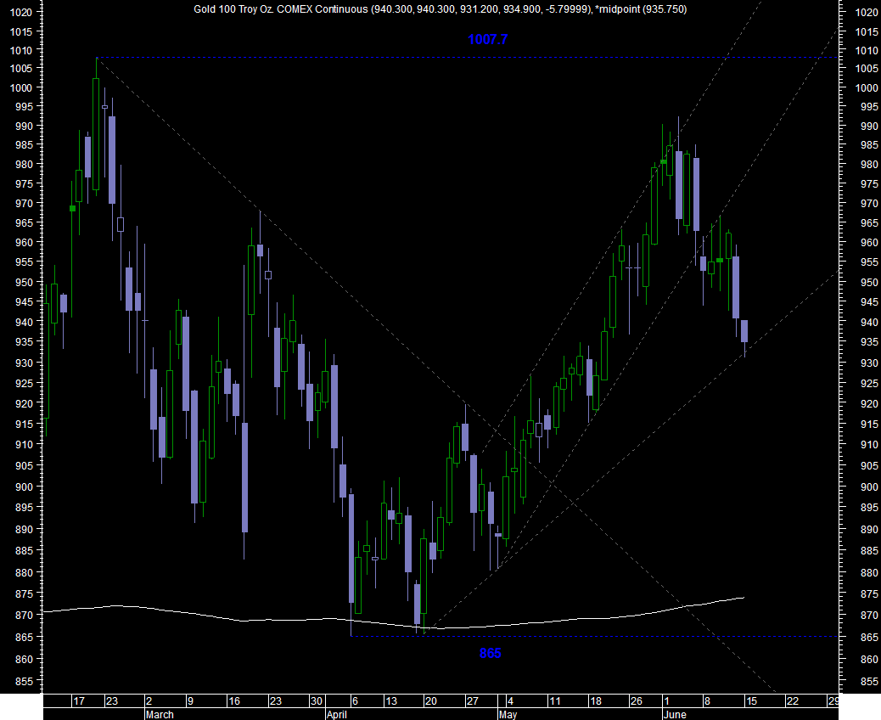Click the date label 8 in June

707,700
